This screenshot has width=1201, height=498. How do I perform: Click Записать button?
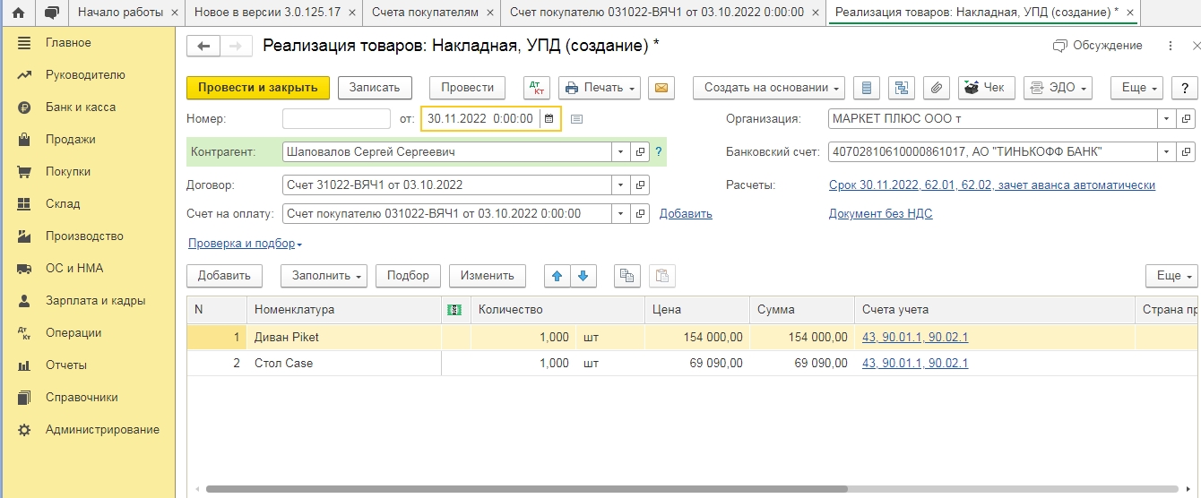375,88
